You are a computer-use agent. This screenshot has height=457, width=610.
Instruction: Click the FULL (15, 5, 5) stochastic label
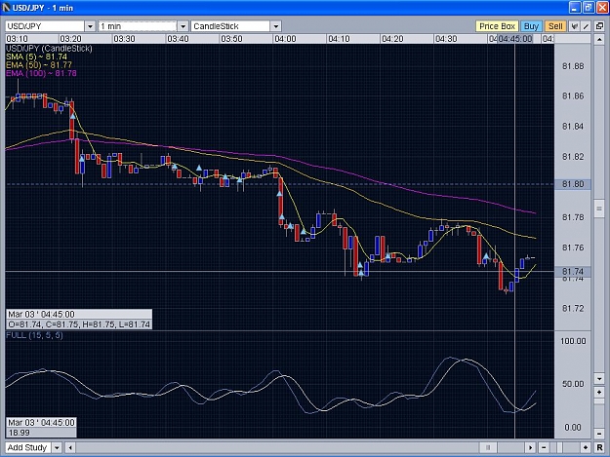34,335
